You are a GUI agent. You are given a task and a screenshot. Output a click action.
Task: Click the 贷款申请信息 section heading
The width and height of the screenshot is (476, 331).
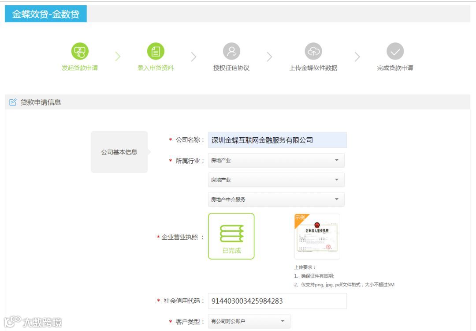tap(41, 102)
